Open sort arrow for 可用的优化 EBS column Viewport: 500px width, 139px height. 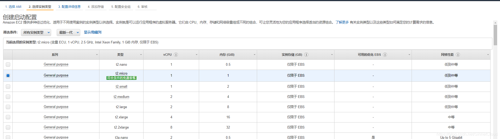[409, 55]
